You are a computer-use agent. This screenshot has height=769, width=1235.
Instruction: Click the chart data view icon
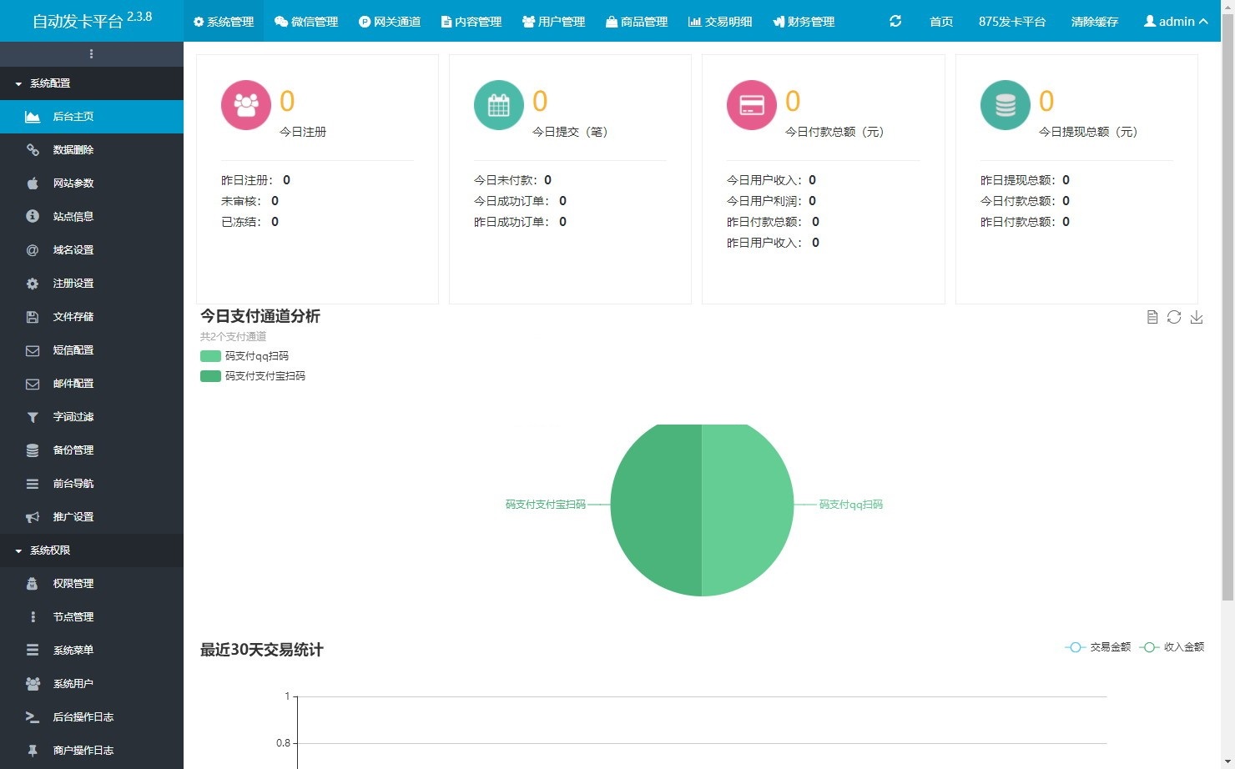coord(1152,317)
